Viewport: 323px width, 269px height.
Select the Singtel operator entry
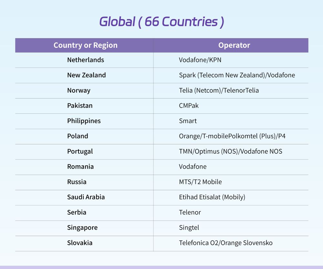tap(189, 228)
